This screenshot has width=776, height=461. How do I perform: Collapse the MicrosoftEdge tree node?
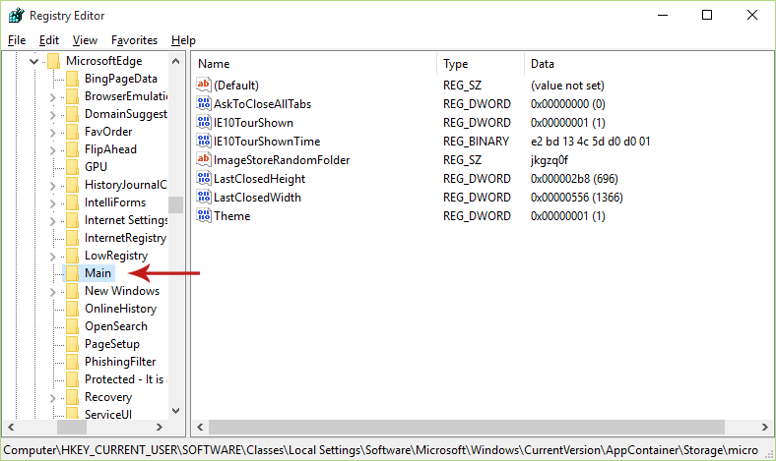point(33,61)
